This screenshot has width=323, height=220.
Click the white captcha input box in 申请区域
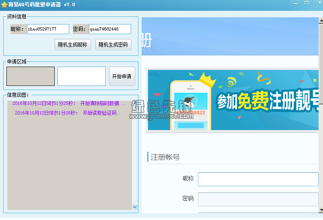[82, 76]
